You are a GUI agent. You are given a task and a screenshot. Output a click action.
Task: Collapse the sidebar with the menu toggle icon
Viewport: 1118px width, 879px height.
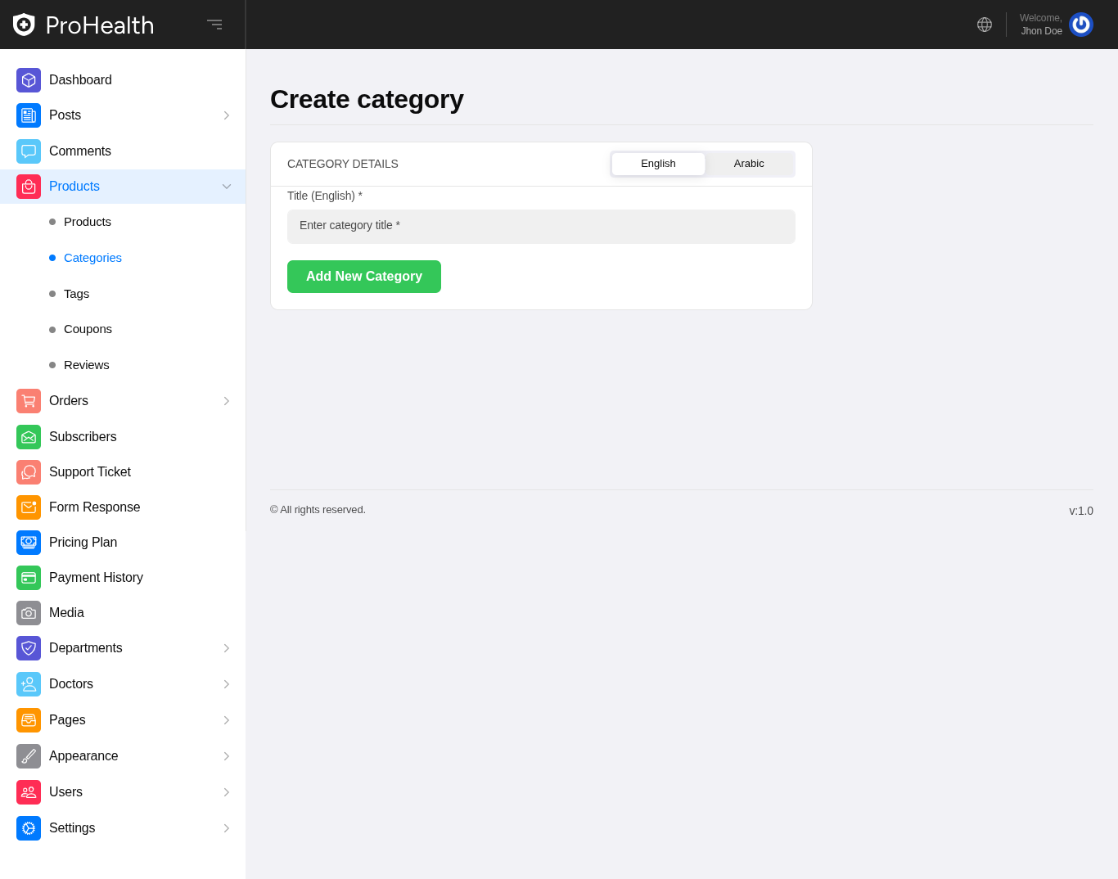(x=214, y=25)
